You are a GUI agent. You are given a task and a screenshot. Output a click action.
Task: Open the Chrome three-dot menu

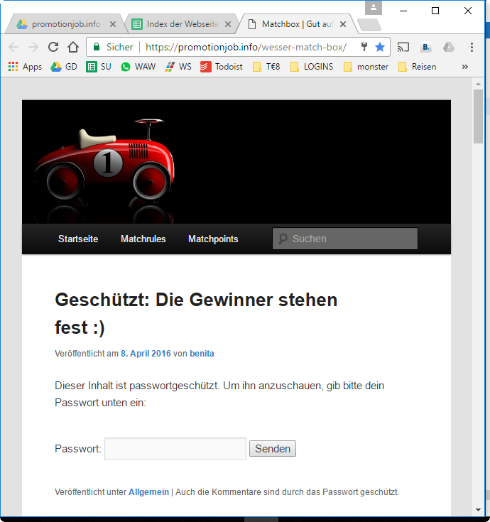pyautogui.click(x=472, y=47)
